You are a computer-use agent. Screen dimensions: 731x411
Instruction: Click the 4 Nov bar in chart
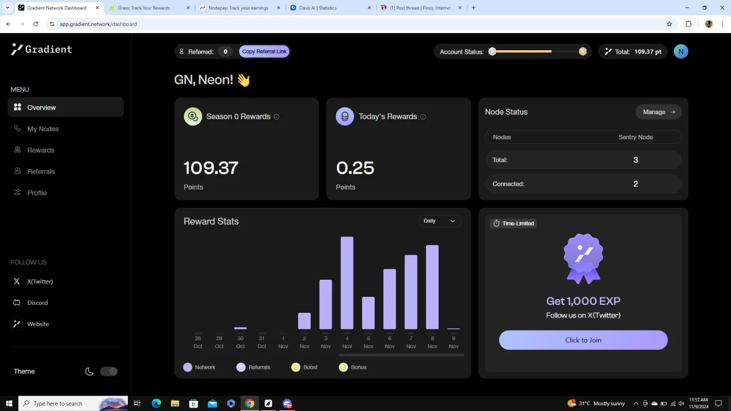pyautogui.click(x=347, y=283)
